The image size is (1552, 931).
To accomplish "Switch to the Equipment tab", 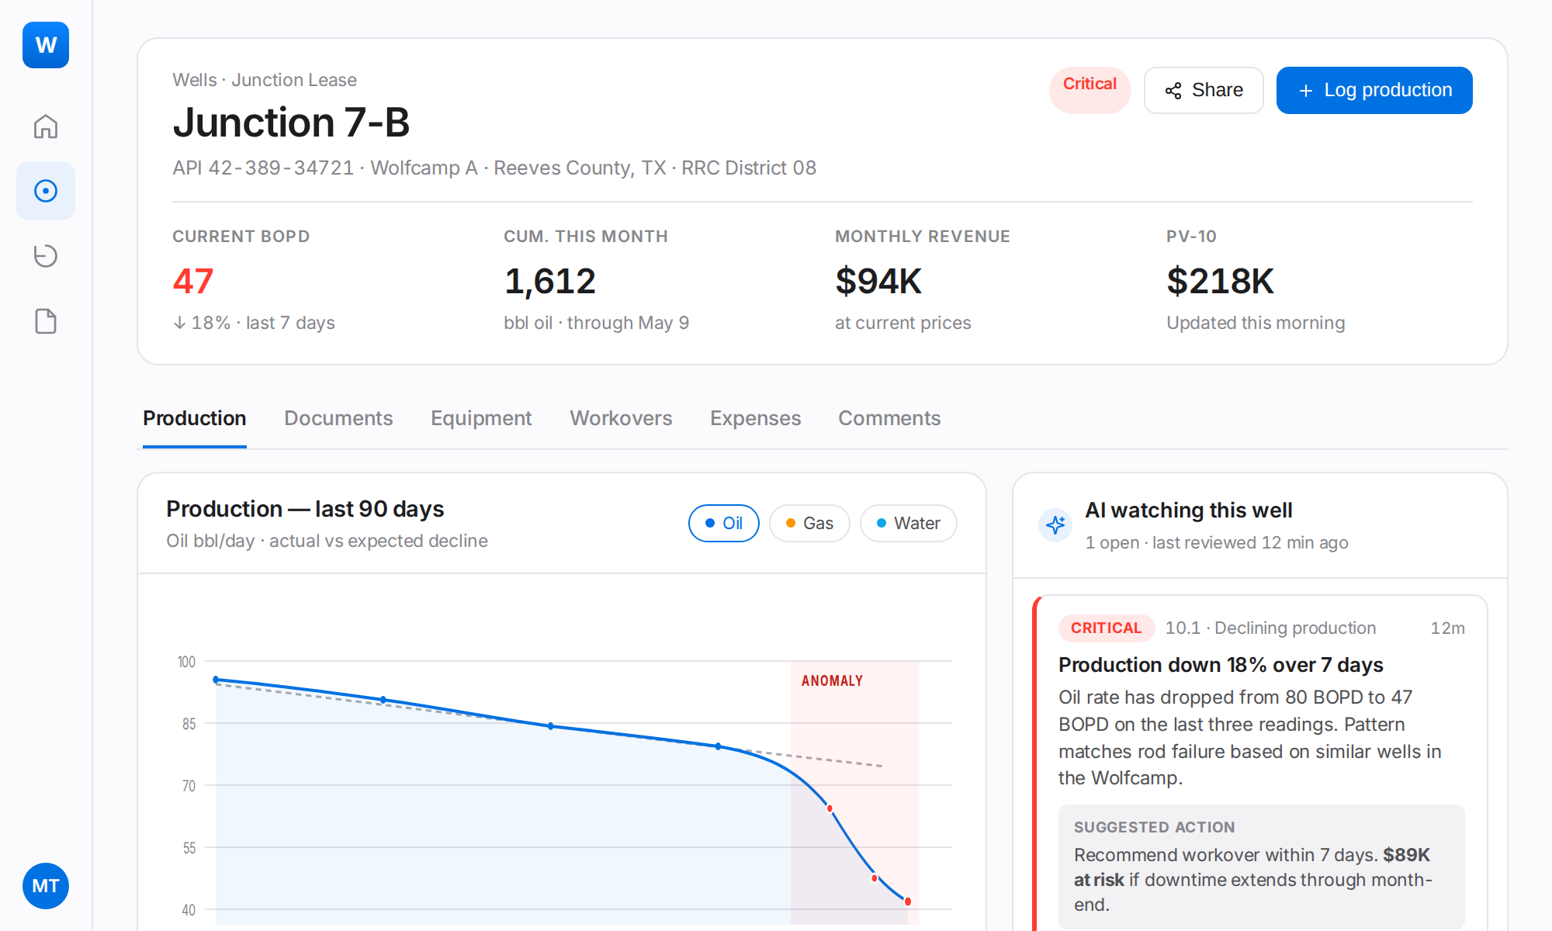I will click(481, 418).
